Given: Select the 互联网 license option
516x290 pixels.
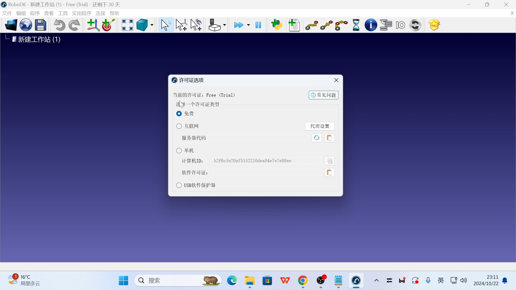Looking at the screenshot, I should [x=179, y=126].
